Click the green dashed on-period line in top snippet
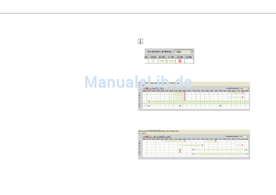Screen dimensions: 276x195 pyautogui.click(x=166, y=61)
